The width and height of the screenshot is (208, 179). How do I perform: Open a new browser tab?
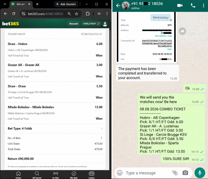[x=37, y=4]
